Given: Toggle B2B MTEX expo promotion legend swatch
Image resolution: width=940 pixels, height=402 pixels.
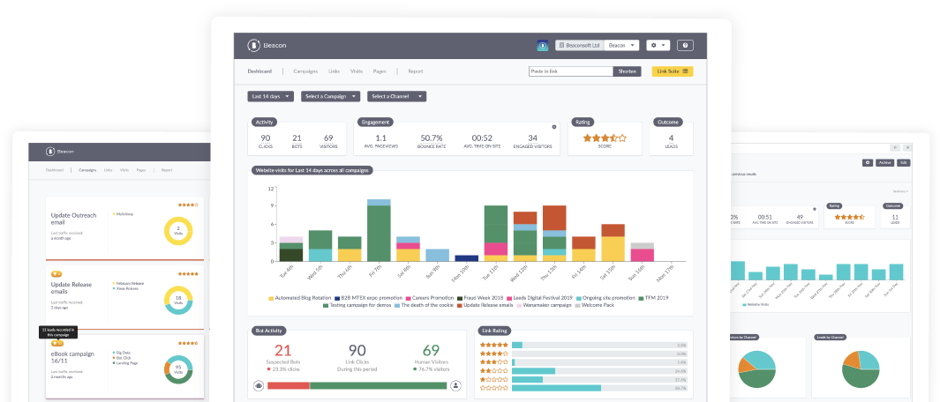Looking at the screenshot, I should point(337,298).
